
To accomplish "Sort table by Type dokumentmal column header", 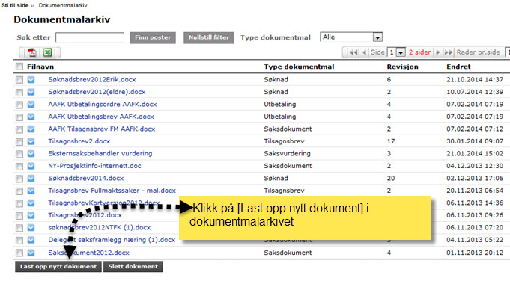I will tap(299, 67).
